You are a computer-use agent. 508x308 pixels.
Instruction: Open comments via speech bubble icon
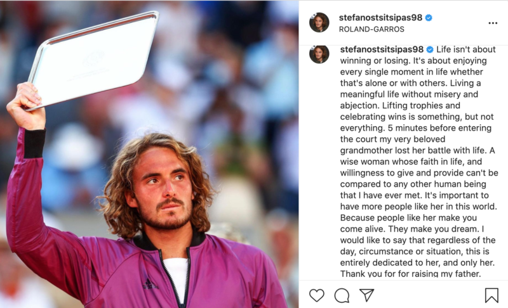(x=342, y=295)
